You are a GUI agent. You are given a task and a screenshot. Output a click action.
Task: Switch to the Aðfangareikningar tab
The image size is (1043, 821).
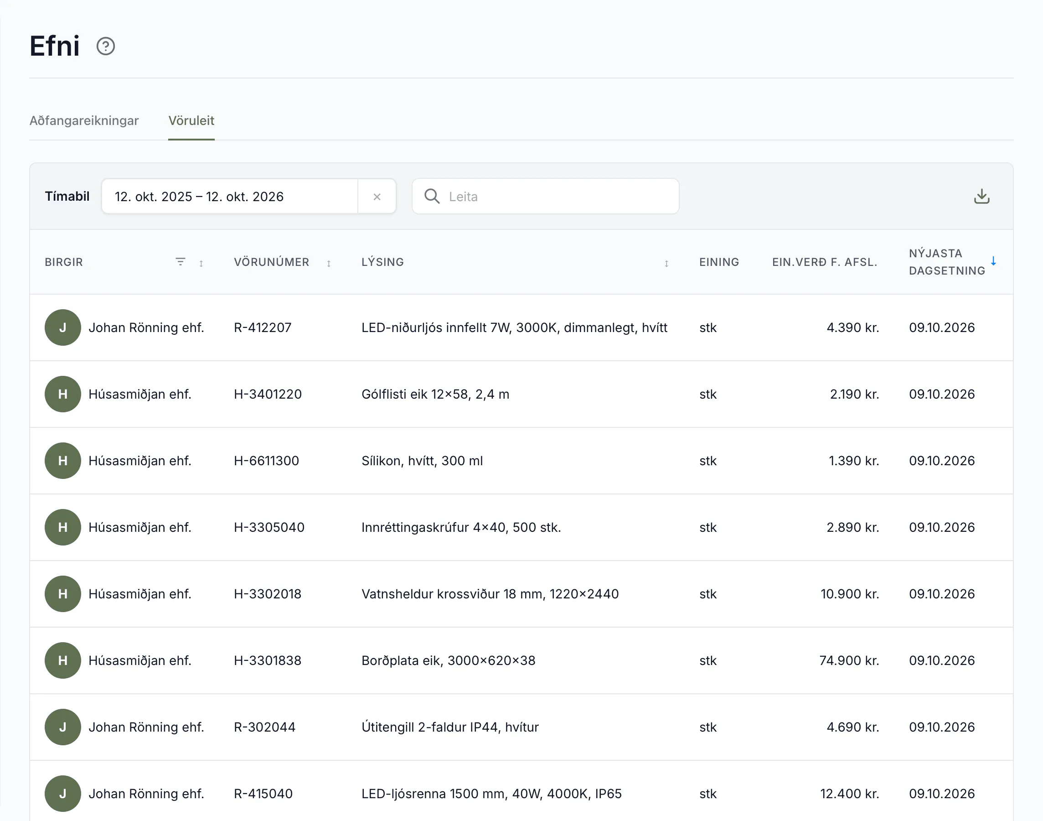[84, 120]
